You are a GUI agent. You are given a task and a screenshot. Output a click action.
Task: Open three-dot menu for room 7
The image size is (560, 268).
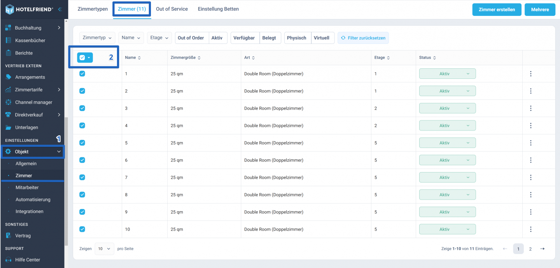click(531, 178)
